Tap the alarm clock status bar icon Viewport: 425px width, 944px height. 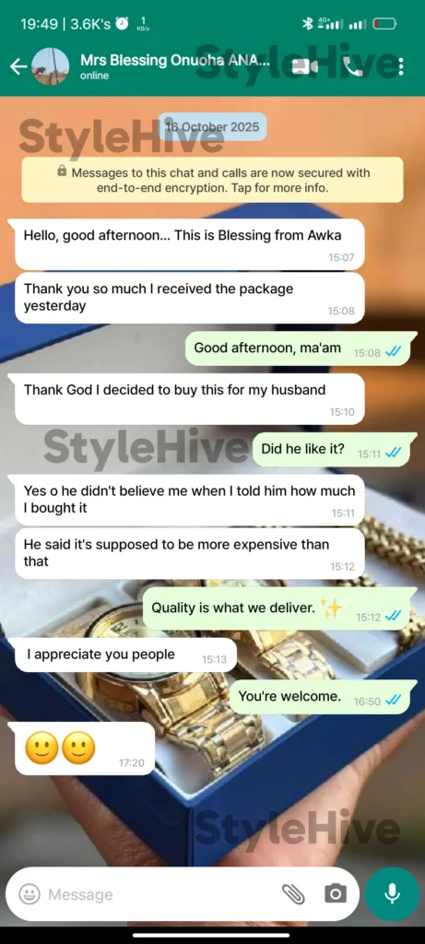coord(123,23)
